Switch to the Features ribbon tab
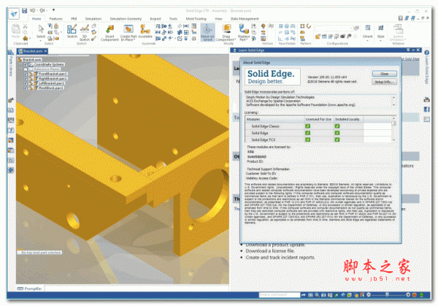The height and width of the screenshot is (306, 438). [56, 19]
